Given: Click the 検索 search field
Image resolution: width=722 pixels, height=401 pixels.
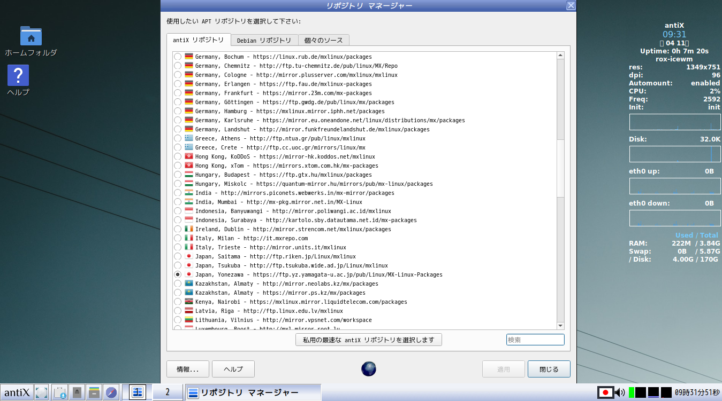Looking at the screenshot, I should click(x=535, y=340).
